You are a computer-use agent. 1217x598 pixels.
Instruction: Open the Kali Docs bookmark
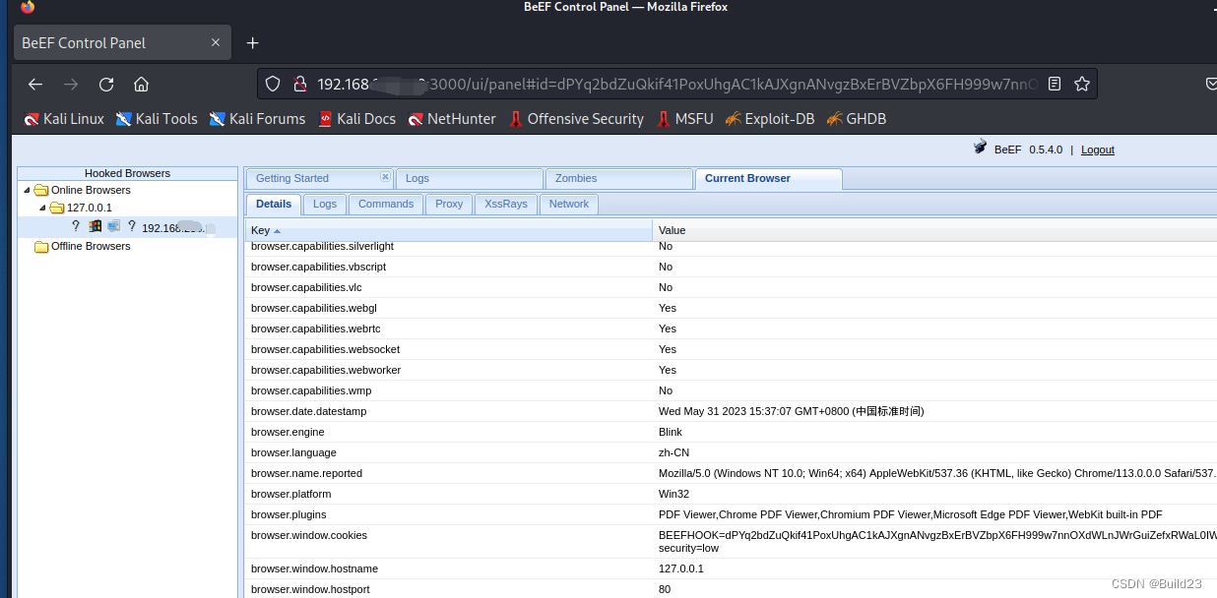pos(356,119)
